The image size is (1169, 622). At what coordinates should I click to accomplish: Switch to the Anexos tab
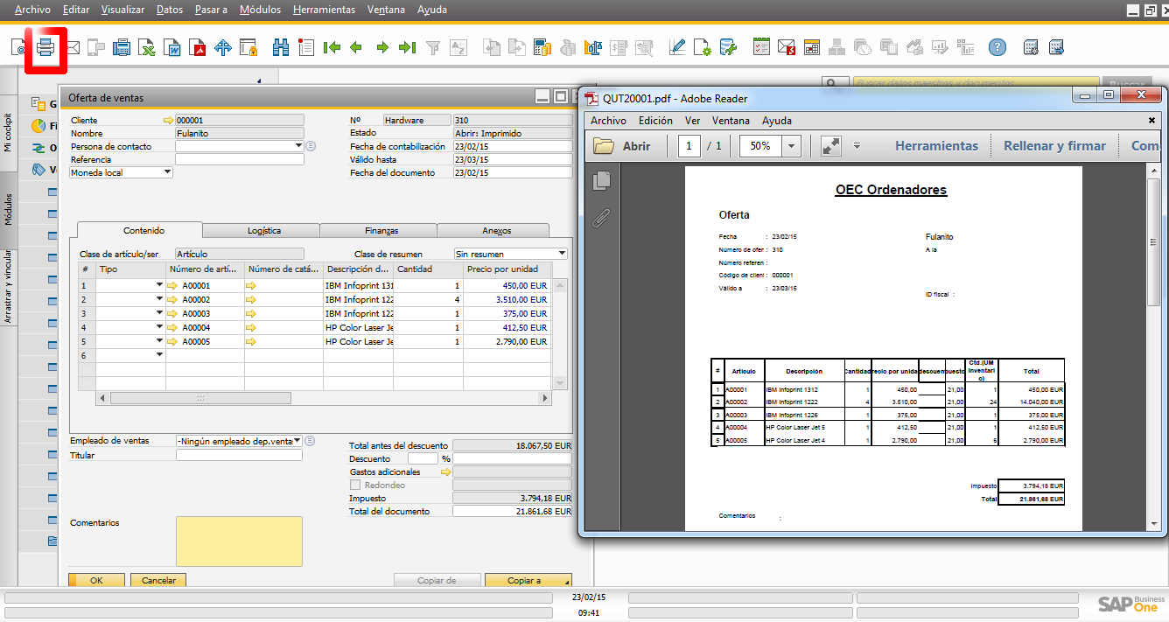(495, 231)
